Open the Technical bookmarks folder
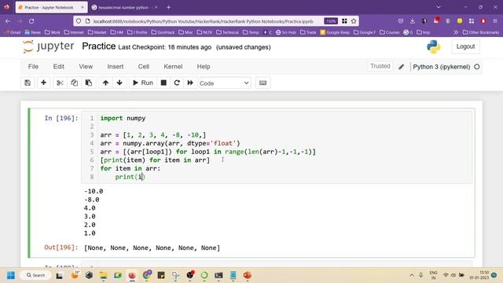The image size is (503, 283). click(x=228, y=32)
